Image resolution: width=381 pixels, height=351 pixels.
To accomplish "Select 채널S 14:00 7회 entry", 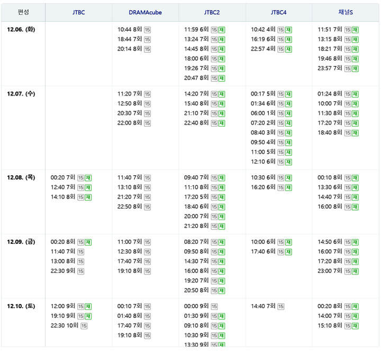I will point(330,316).
